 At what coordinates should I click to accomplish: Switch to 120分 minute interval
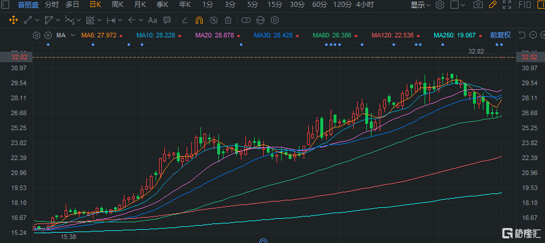342,5
